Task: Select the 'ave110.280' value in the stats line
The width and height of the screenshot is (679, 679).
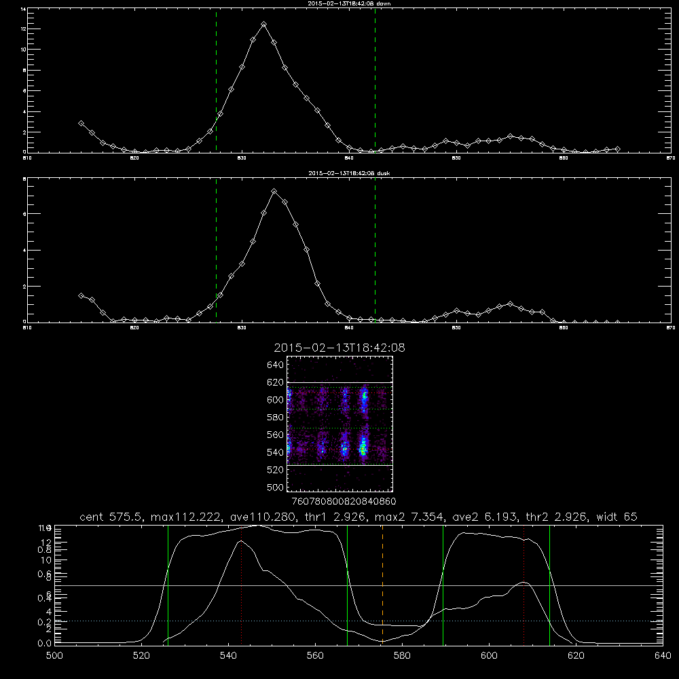Action: click(265, 517)
